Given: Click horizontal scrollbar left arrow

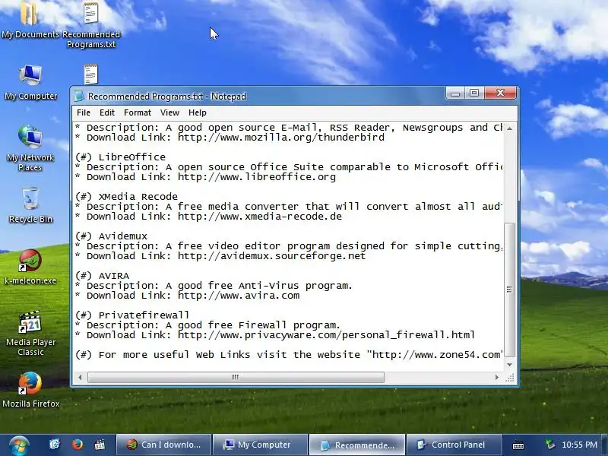Looking at the screenshot, I should pos(81,377).
